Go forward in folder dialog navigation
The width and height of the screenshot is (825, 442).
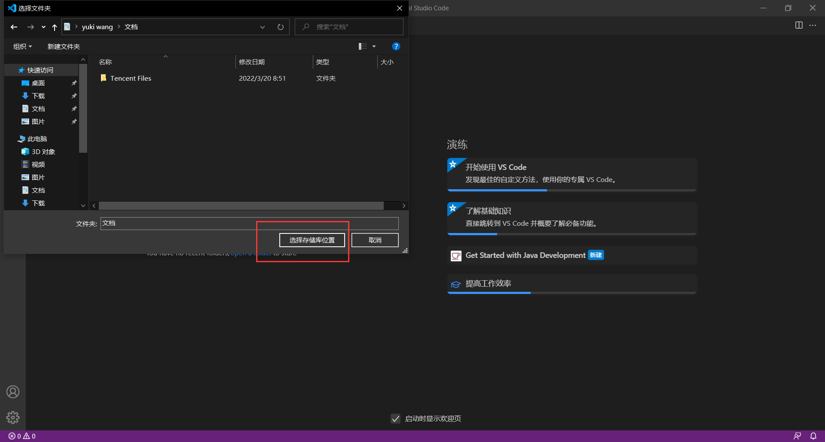pyautogui.click(x=31, y=27)
